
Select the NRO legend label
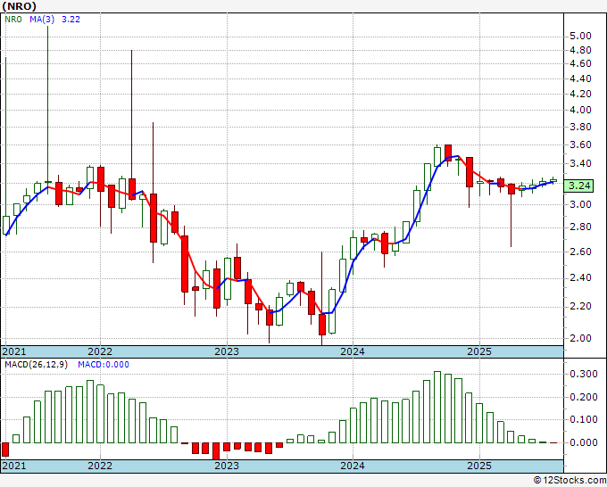[13, 20]
